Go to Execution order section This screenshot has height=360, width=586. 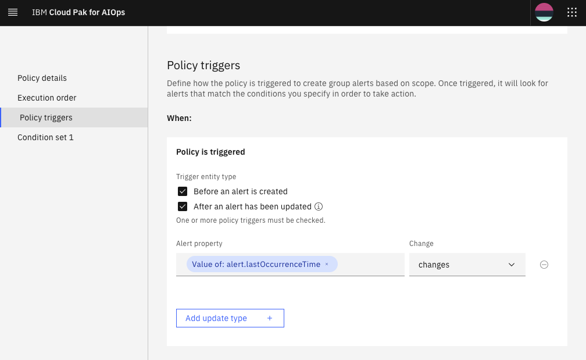(47, 98)
